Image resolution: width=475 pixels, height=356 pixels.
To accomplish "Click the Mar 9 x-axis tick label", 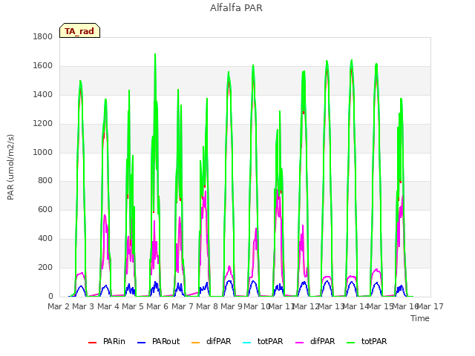I will (232, 306).
